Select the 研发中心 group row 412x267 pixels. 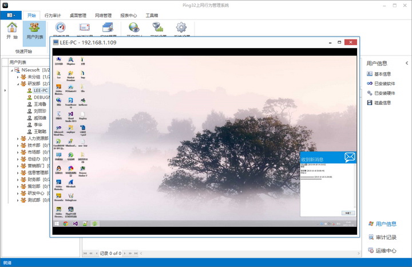[35, 193]
